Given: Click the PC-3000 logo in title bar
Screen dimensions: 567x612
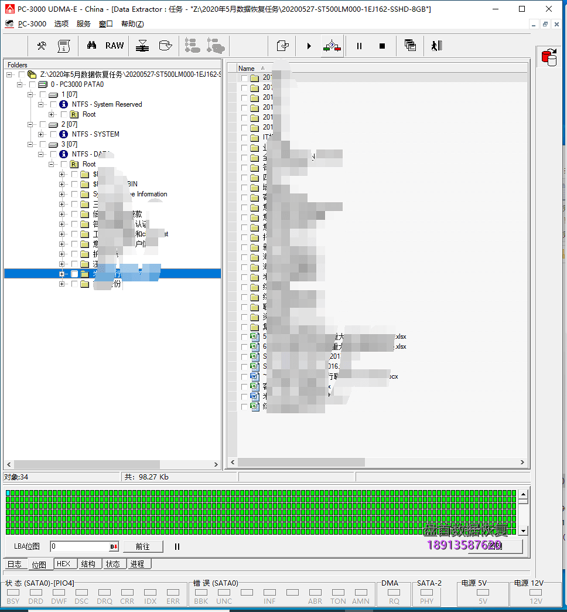Looking at the screenshot, I should click(9, 9).
